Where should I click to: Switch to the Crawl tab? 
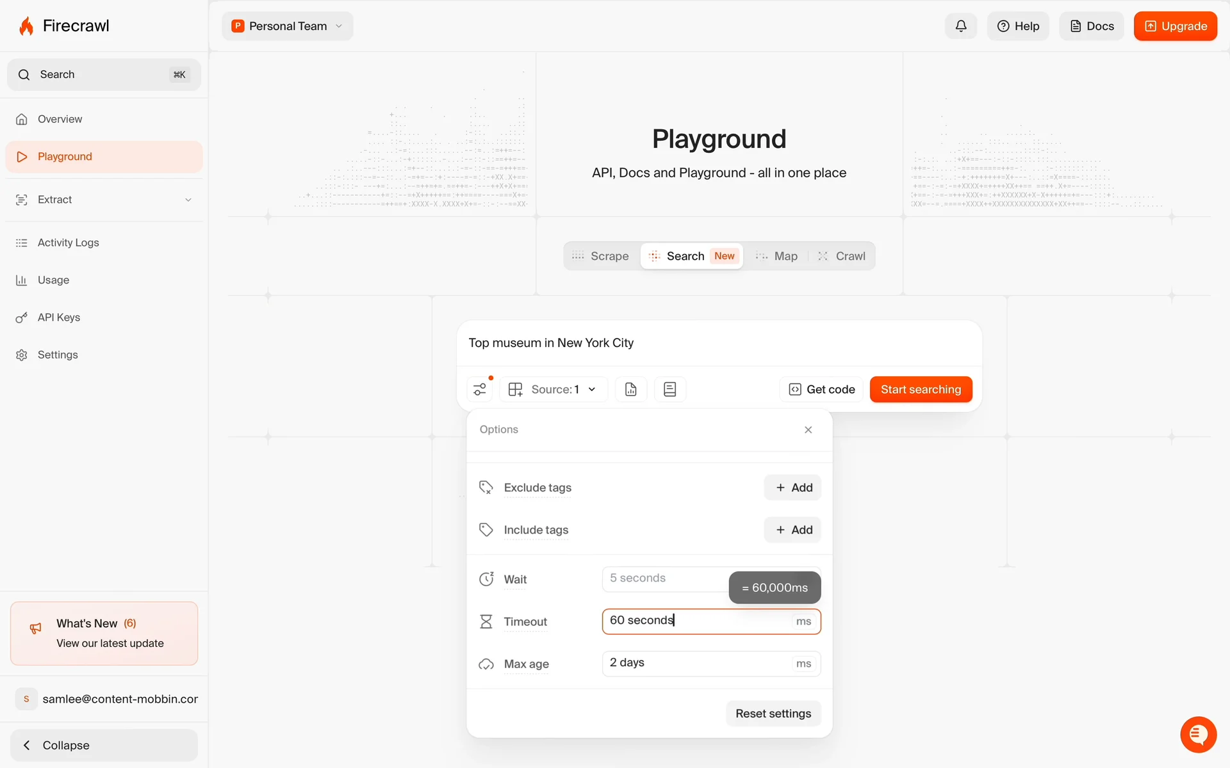pos(842,256)
